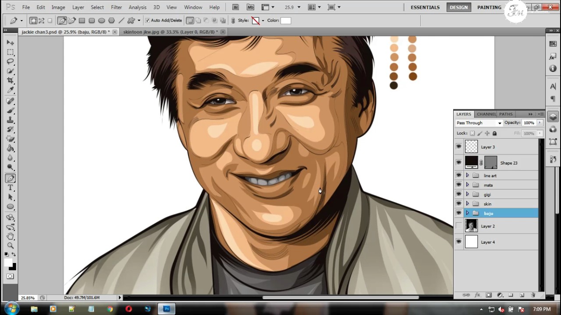Select the Blur tool
Screen dimensions: 561x315
(11, 158)
